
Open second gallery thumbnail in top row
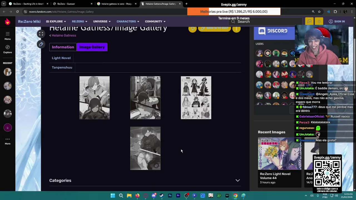(x=145, y=97)
